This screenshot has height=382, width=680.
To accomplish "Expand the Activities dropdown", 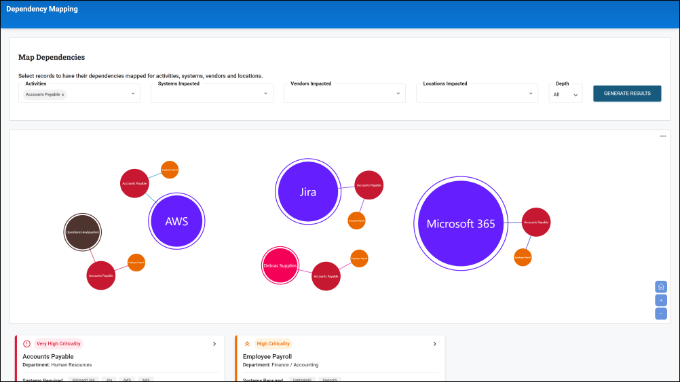I will click(133, 94).
